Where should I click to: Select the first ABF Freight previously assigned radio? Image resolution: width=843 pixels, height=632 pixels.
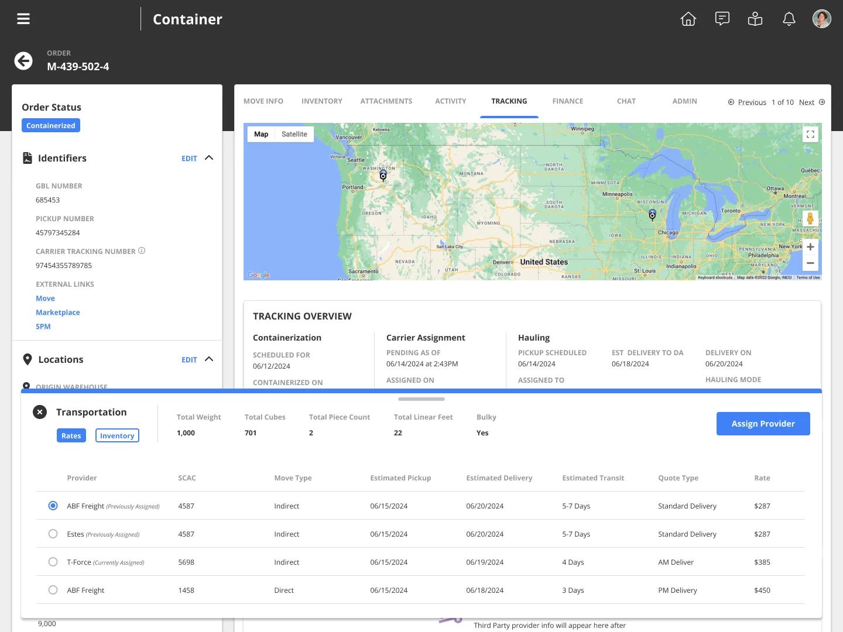click(53, 506)
